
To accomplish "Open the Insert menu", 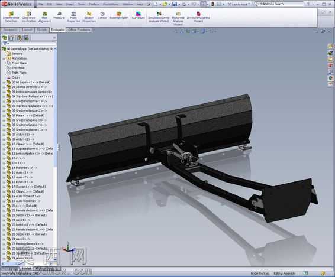I will click(70, 4).
